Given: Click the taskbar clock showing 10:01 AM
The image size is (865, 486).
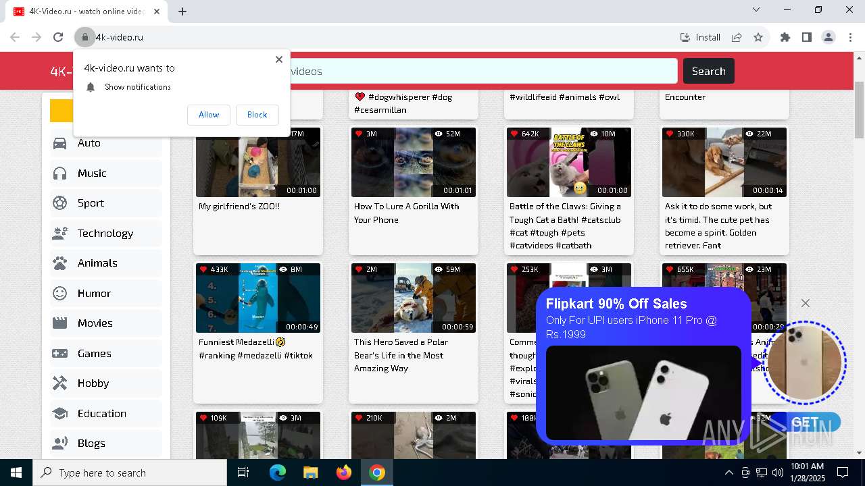Looking at the screenshot, I should click(x=807, y=473).
